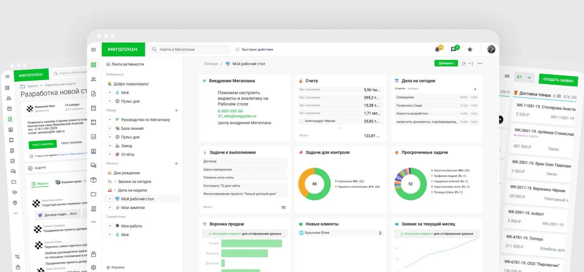
Task: Open the invoice document sidebar icon
Action: 93,208
